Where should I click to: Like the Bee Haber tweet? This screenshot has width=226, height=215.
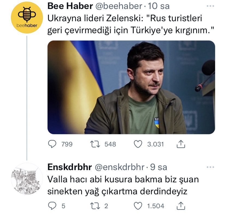click(138, 144)
